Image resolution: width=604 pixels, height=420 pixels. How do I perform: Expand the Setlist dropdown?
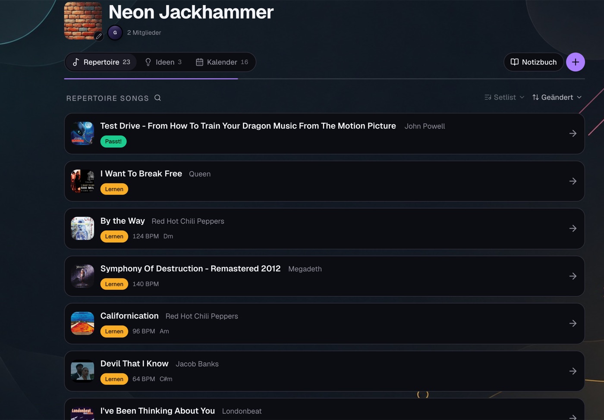click(504, 97)
